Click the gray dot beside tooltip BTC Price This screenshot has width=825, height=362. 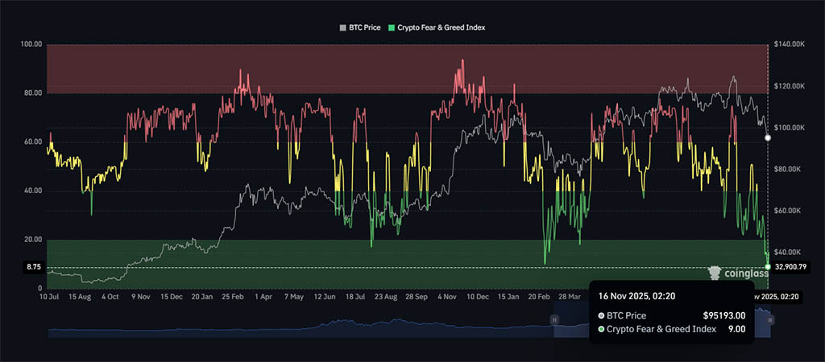click(x=603, y=315)
